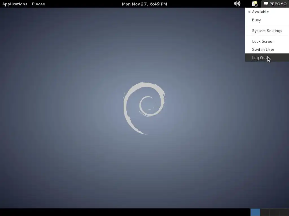The width and height of the screenshot is (289, 216).
Task: Open System Settings from user menu
Action: 267,31
